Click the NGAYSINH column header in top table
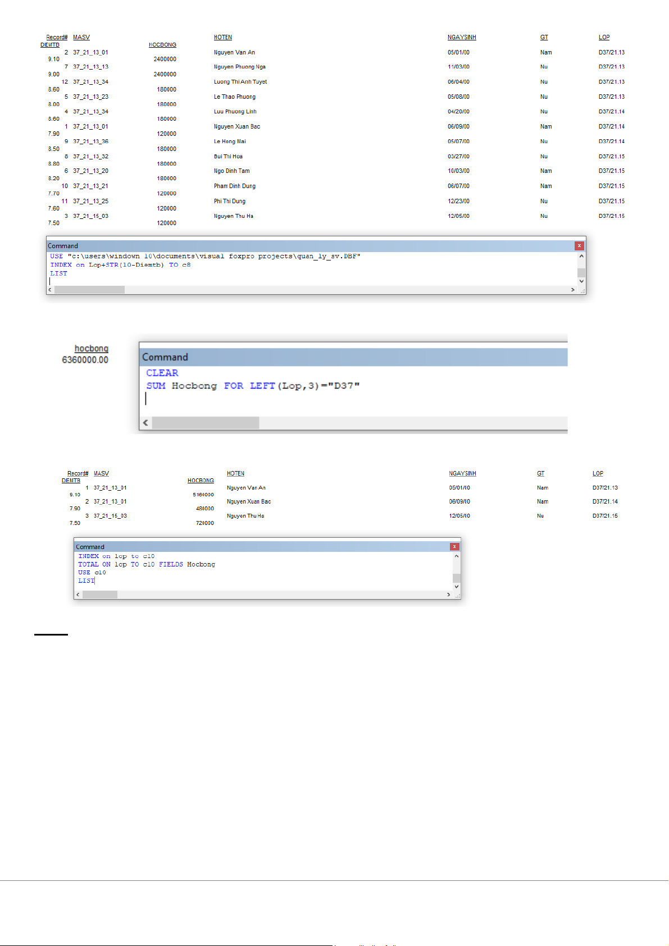Image resolution: width=669 pixels, height=946 pixels. tap(461, 38)
